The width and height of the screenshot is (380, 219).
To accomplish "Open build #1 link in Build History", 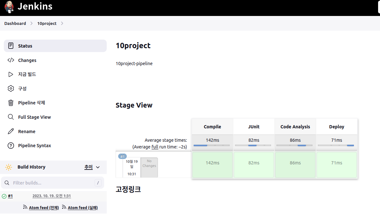I will point(10,196).
